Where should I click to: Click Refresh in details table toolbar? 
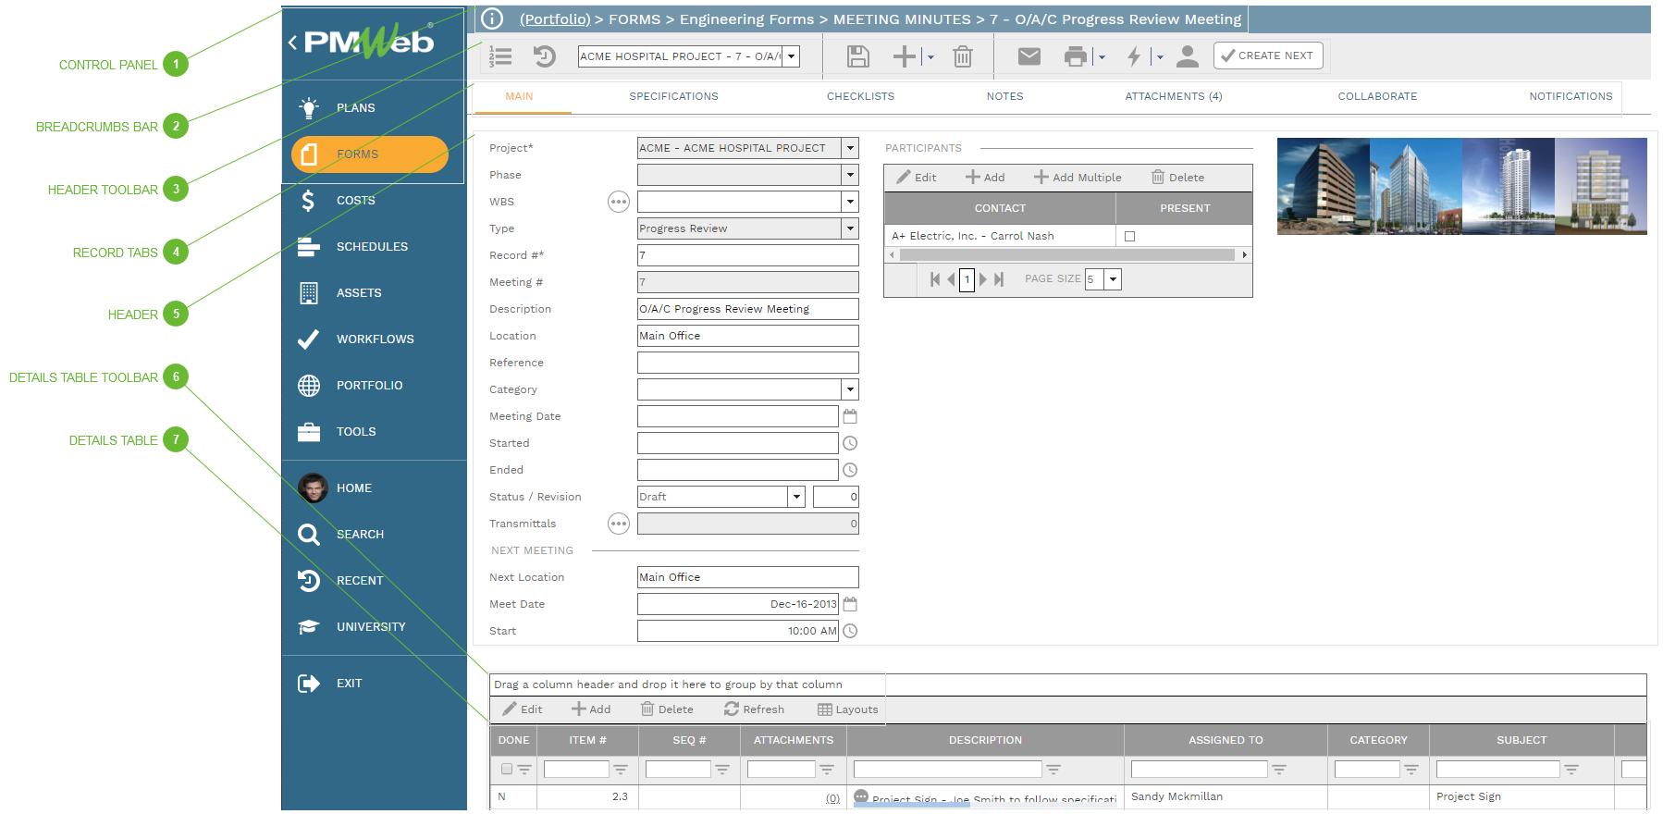754,709
